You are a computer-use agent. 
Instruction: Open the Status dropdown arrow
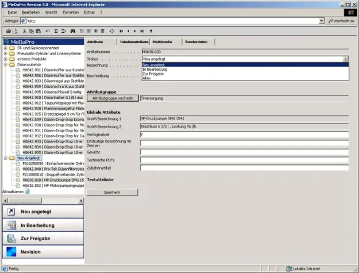(x=345, y=59)
